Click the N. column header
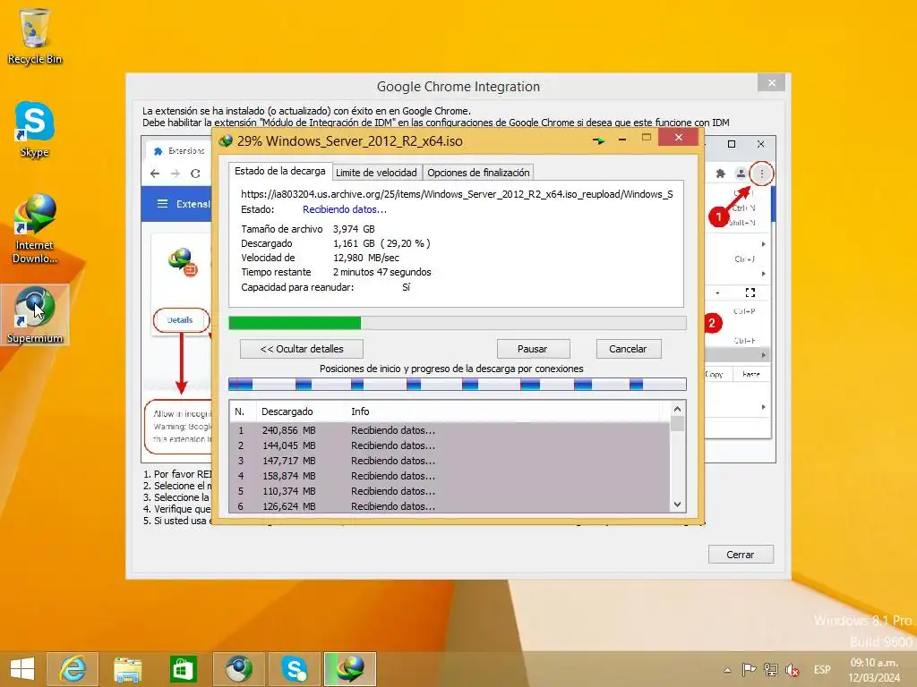The height and width of the screenshot is (687, 917). coord(242,411)
